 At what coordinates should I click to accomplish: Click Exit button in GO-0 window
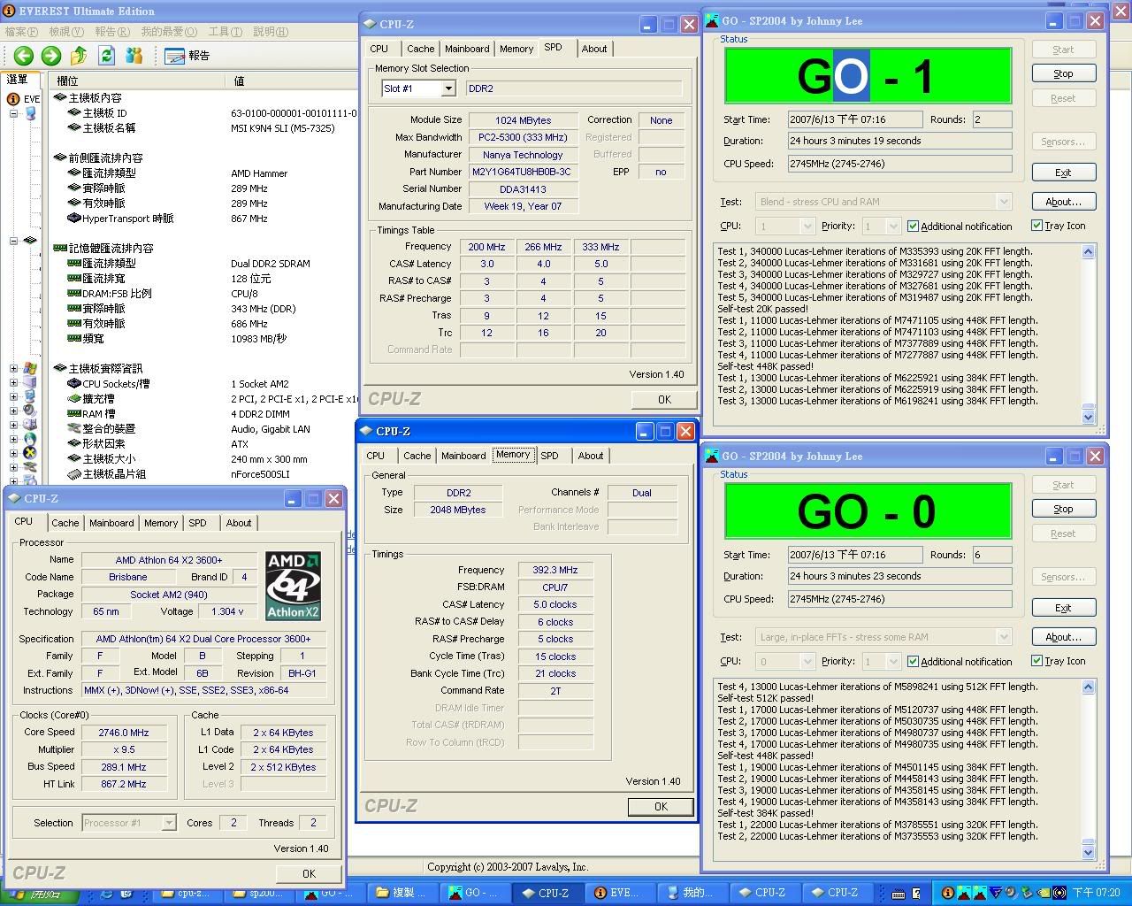[x=1063, y=608]
